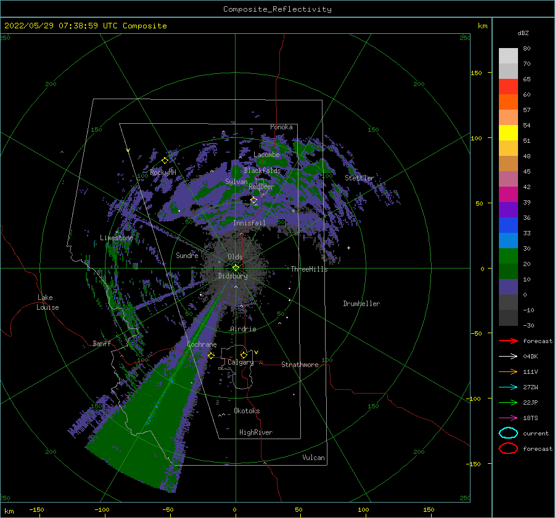Screen dimensions: 555x518
Task: Select the red 60 dBZ color swatch
Action: tap(508, 87)
